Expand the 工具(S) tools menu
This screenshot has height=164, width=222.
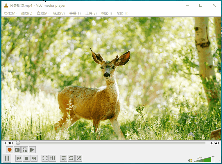coord(91,13)
